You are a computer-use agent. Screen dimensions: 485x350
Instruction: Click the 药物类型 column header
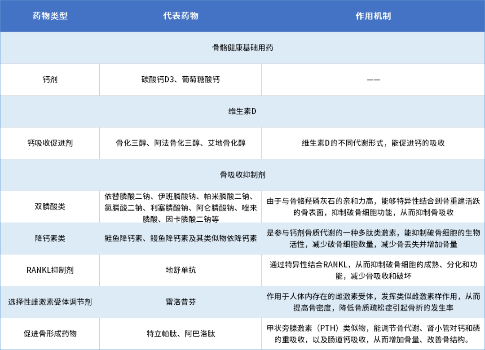click(50, 16)
